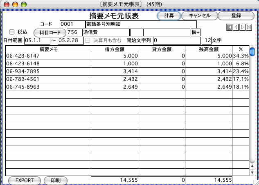The image size is (259, 185).
Task: Click the next record arrow icon
Action: point(242,27)
